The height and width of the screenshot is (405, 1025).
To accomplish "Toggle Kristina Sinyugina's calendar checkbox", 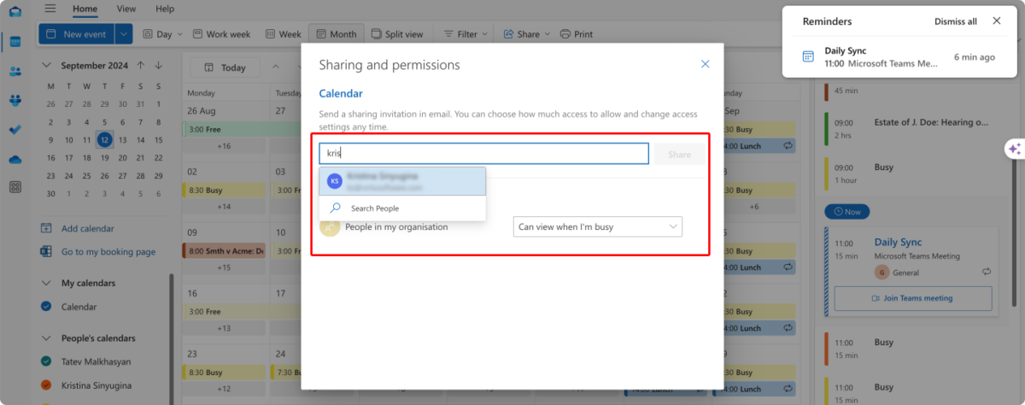I will tap(46, 384).
